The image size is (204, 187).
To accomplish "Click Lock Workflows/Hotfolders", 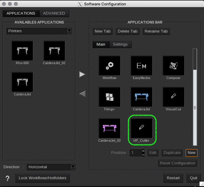I will click(42, 178).
